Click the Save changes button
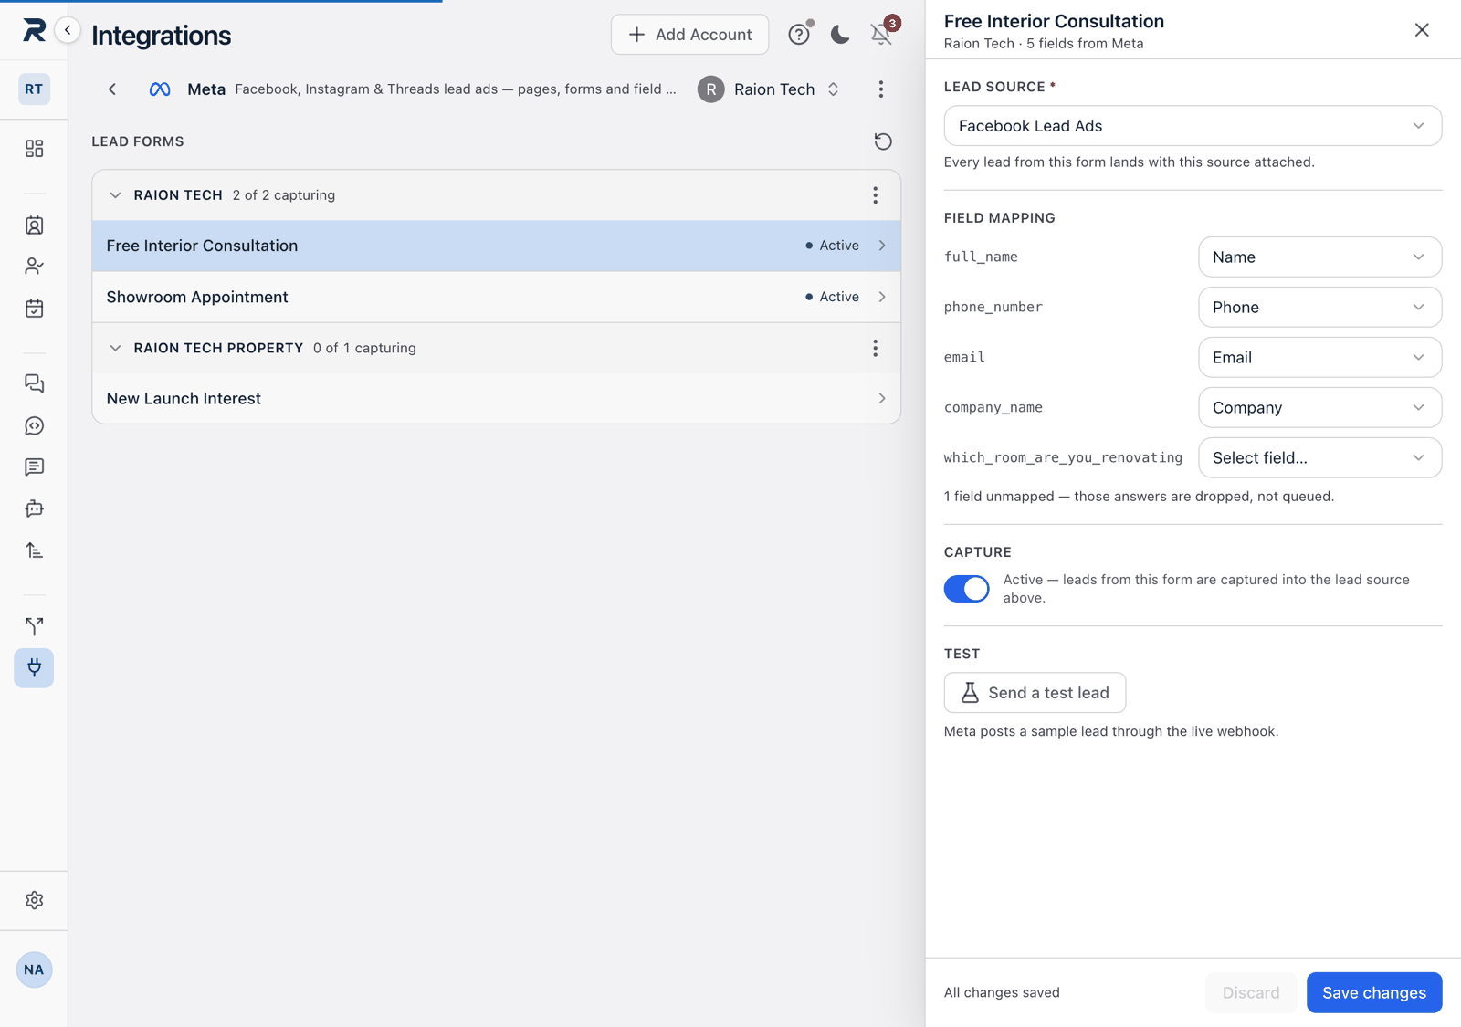This screenshot has height=1027, width=1461. (1373, 992)
